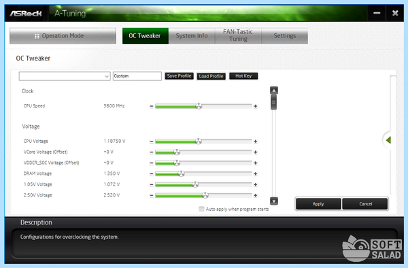408x268 pixels.
Task: Decrease 1.05V Voltage with minus icon
Action: pyautogui.click(x=152, y=185)
